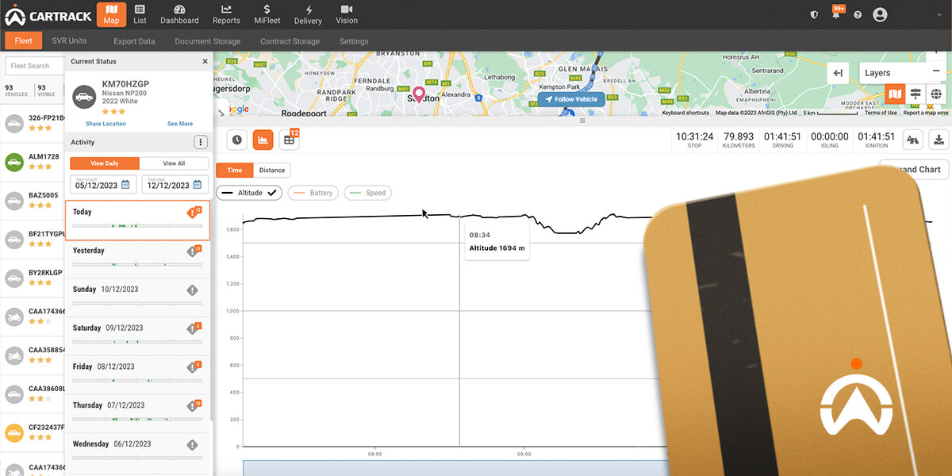Click the user account avatar icon
Screen dimensions: 952x476
click(x=880, y=13)
